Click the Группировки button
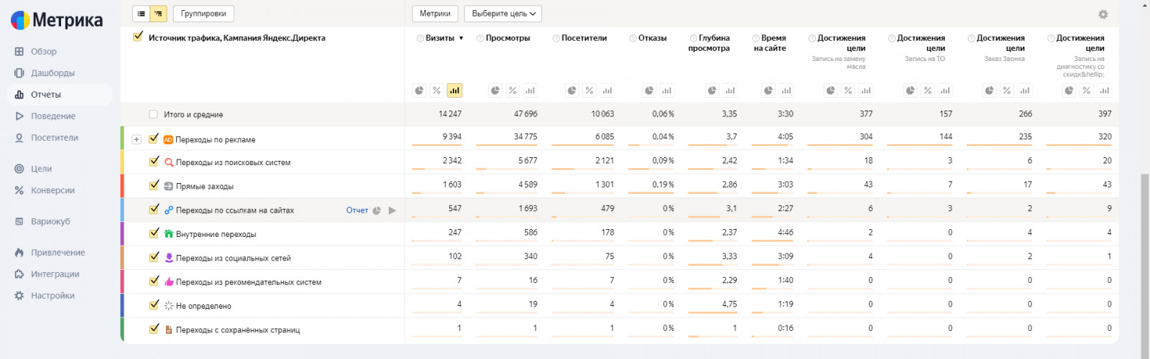This screenshot has height=359, width=1150. click(203, 14)
